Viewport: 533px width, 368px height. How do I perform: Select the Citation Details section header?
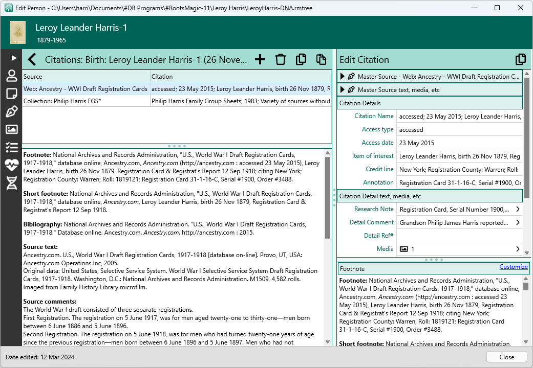click(430, 103)
